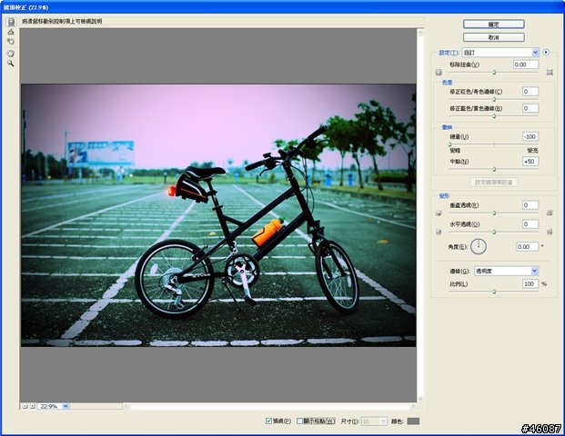Click the vertical perspective right icon
The image size is (565, 436).
tap(550, 213)
